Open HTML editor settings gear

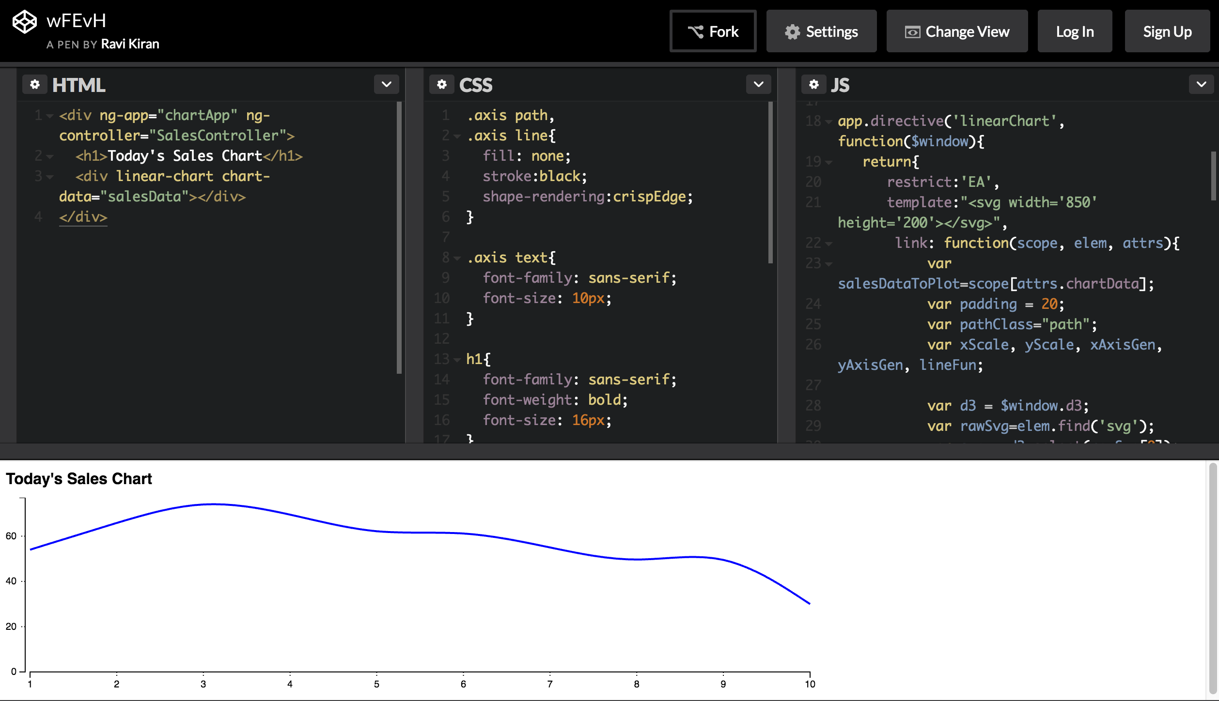pyautogui.click(x=35, y=85)
